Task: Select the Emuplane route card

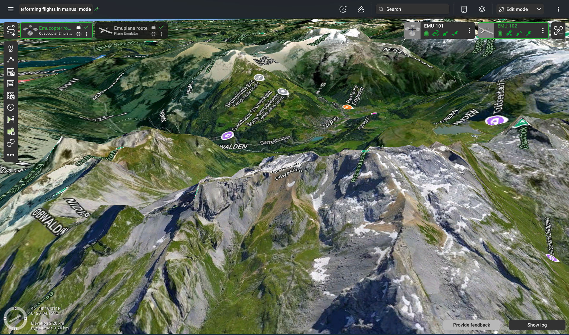Action: coord(131,30)
